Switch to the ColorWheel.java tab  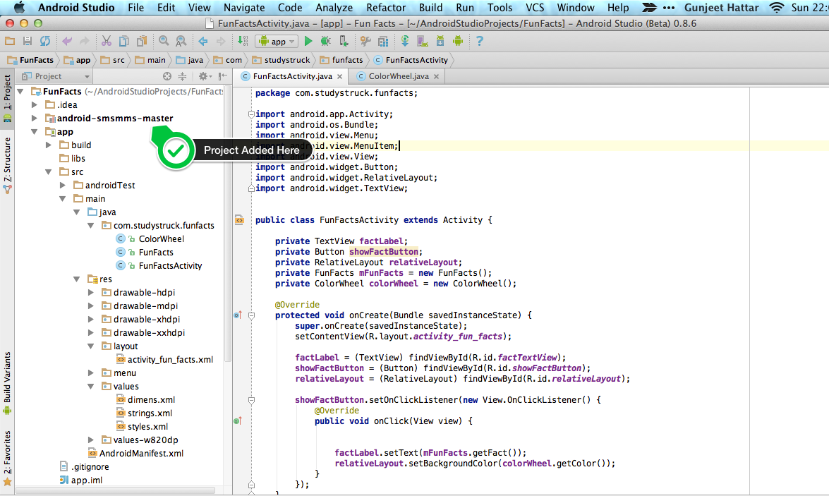(x=397, y=76)
